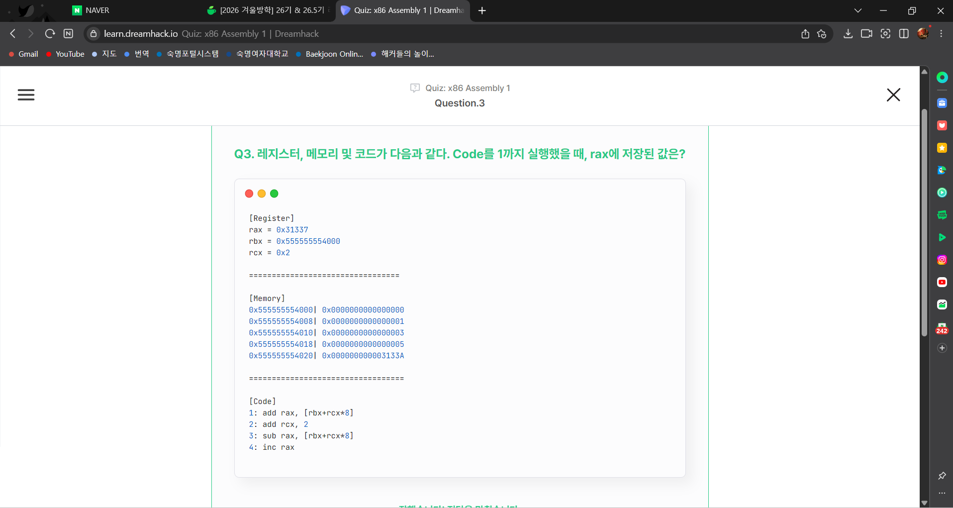The image size is (953, 508).
Task: Bookmark this quiz page with the star
Action: [x=822, y=34]
